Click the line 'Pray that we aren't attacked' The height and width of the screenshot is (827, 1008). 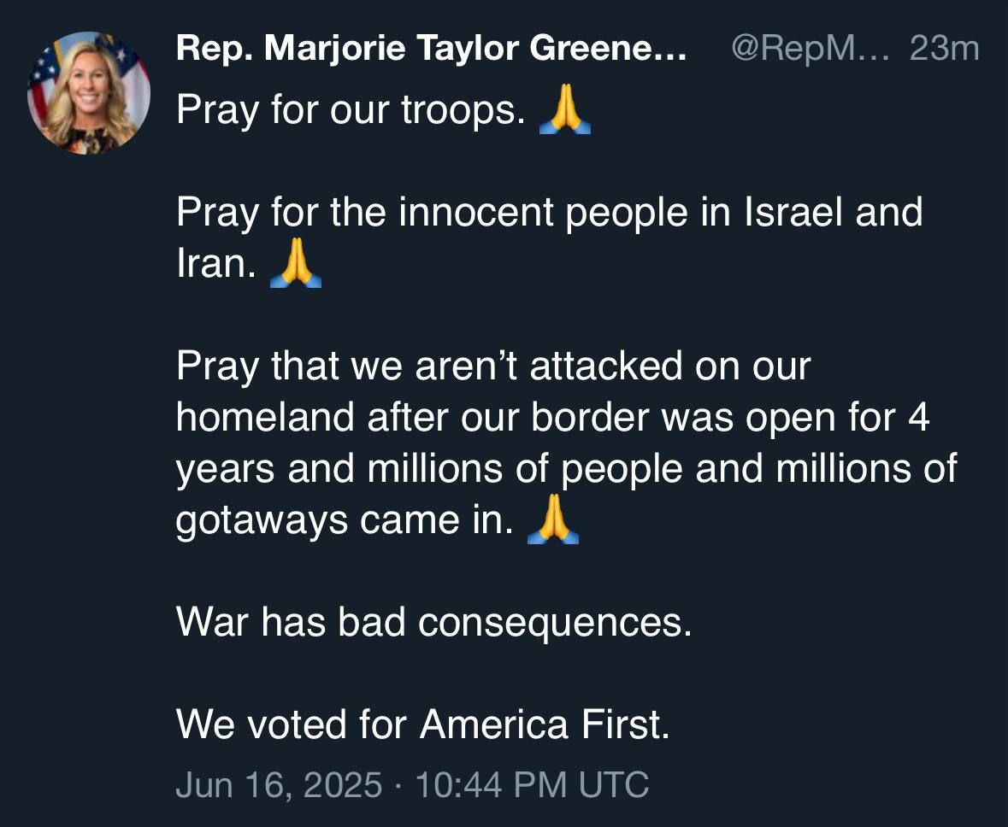point(492,367)
